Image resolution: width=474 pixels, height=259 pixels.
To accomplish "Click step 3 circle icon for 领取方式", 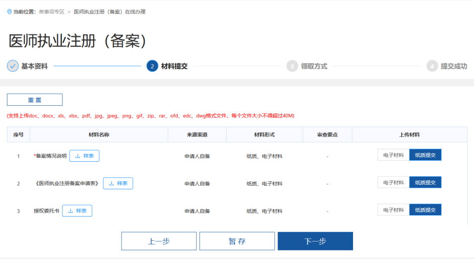I will pos(292,66).
